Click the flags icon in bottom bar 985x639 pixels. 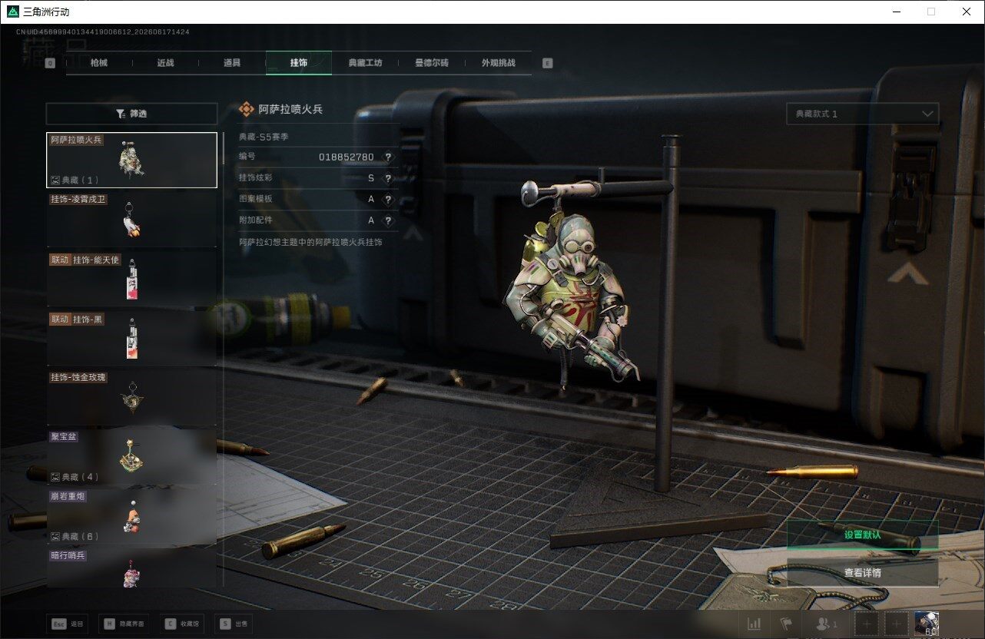point(785,624)
